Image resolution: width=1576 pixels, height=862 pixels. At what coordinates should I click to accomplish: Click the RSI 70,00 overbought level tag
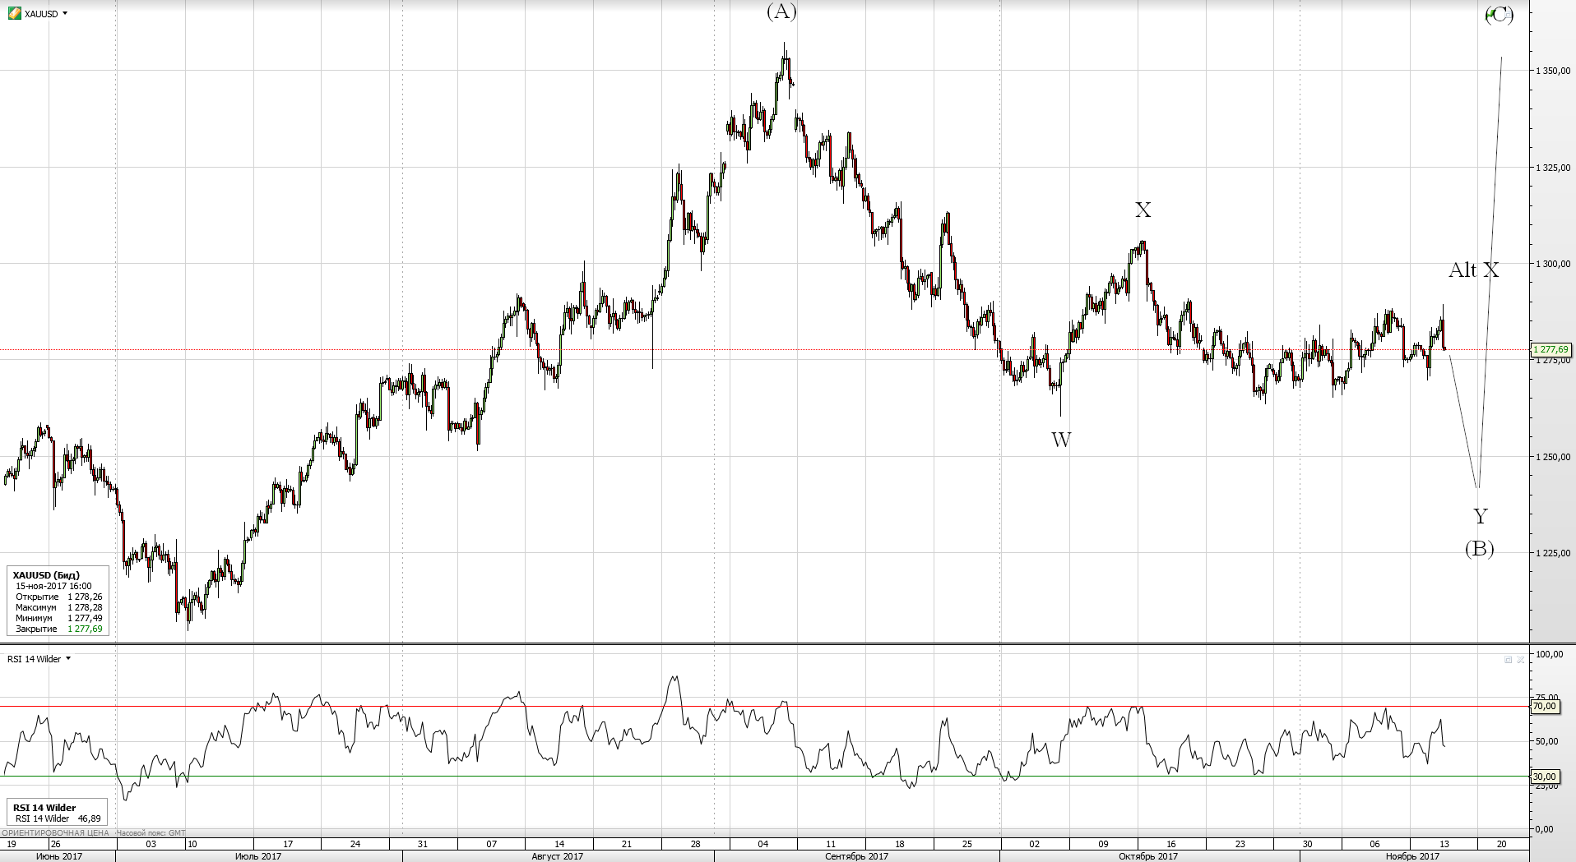click(x=1544, y=706)
